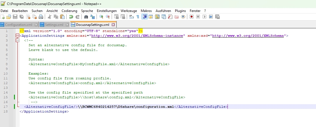Viewport: 316px width, 127px height.
Task: Collapse the comment block fold on line 3
Action: pyautogui.click(x=17, y=40)
